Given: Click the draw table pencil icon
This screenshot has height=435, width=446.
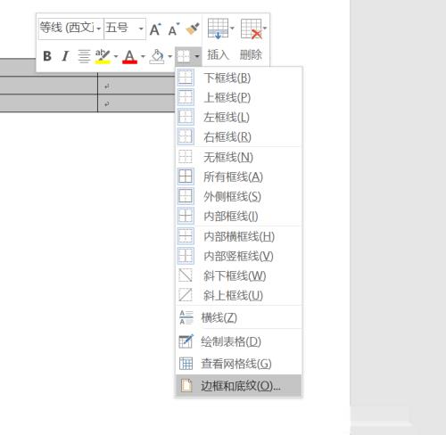Looking at the screenshot, I should point(186,341).
